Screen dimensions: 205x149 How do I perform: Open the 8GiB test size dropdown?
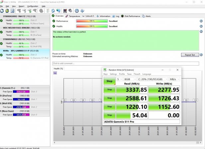[x=130, y=79]
